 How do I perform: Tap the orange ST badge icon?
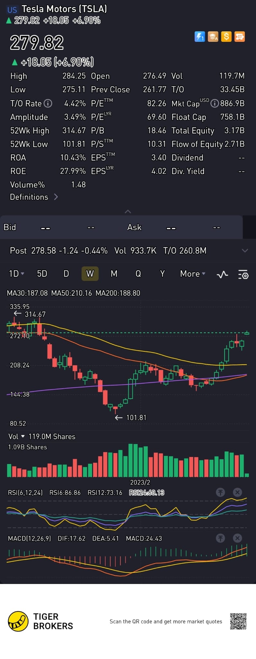(240, 37)
